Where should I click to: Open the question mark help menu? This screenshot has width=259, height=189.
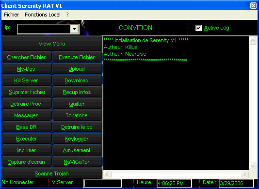[67, 15]
